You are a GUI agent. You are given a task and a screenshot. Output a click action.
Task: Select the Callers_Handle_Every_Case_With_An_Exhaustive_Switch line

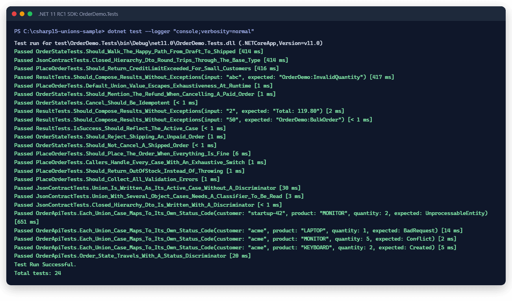tap(140, 162)
